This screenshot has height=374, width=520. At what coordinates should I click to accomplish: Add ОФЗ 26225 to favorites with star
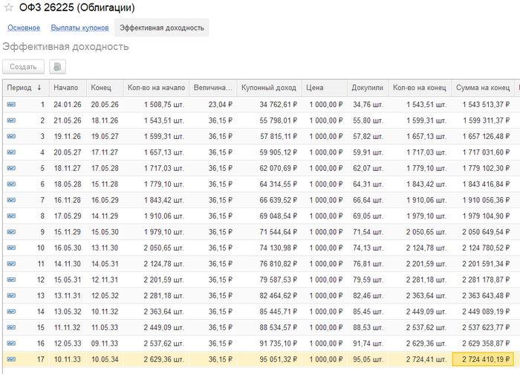click(x=9, y=8)
